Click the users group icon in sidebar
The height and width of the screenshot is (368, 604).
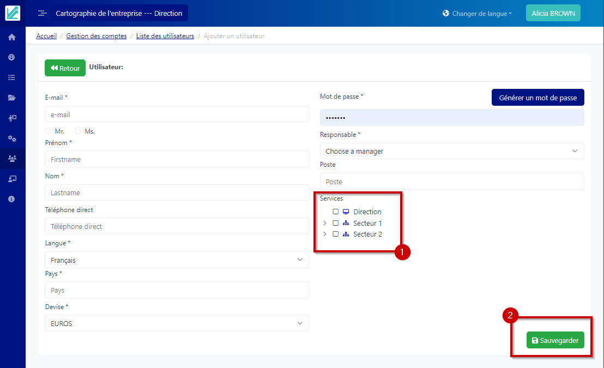pos(12,159)
